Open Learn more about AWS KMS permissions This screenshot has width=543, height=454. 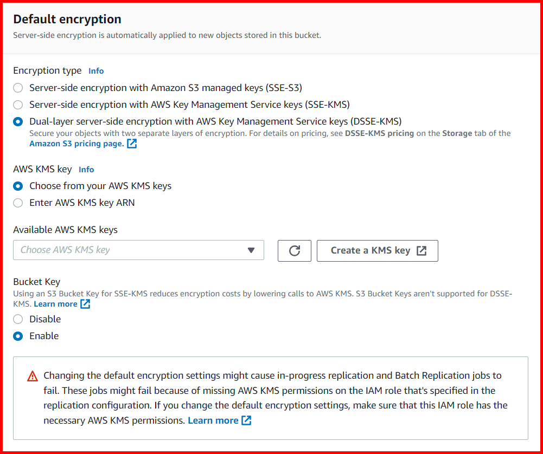coord(212,420)
